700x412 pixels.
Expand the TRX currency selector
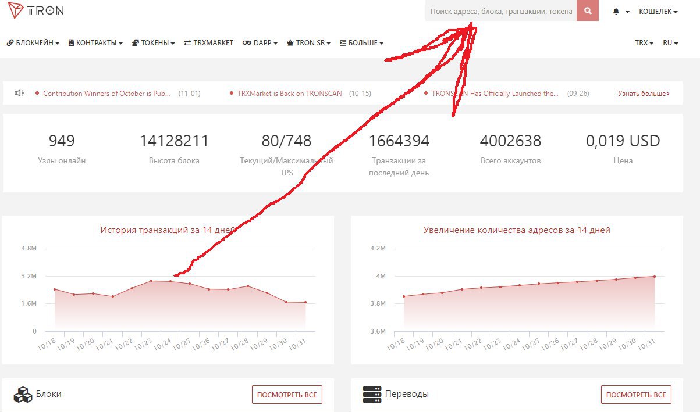pos(644,43)
